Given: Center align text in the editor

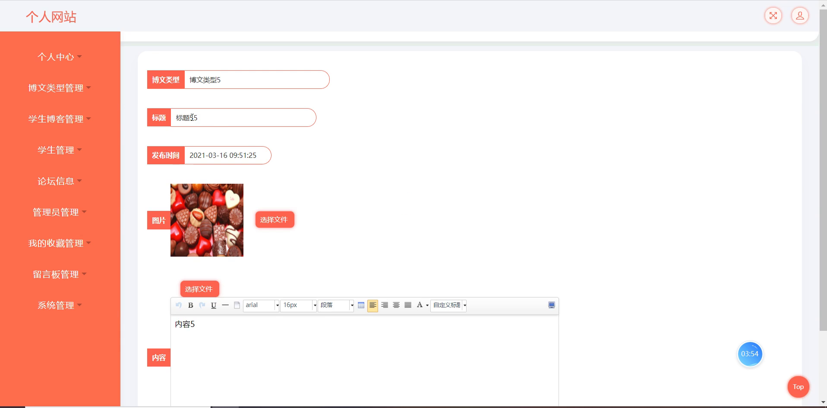Looking at the screenshot, I should tap(396, 305).
